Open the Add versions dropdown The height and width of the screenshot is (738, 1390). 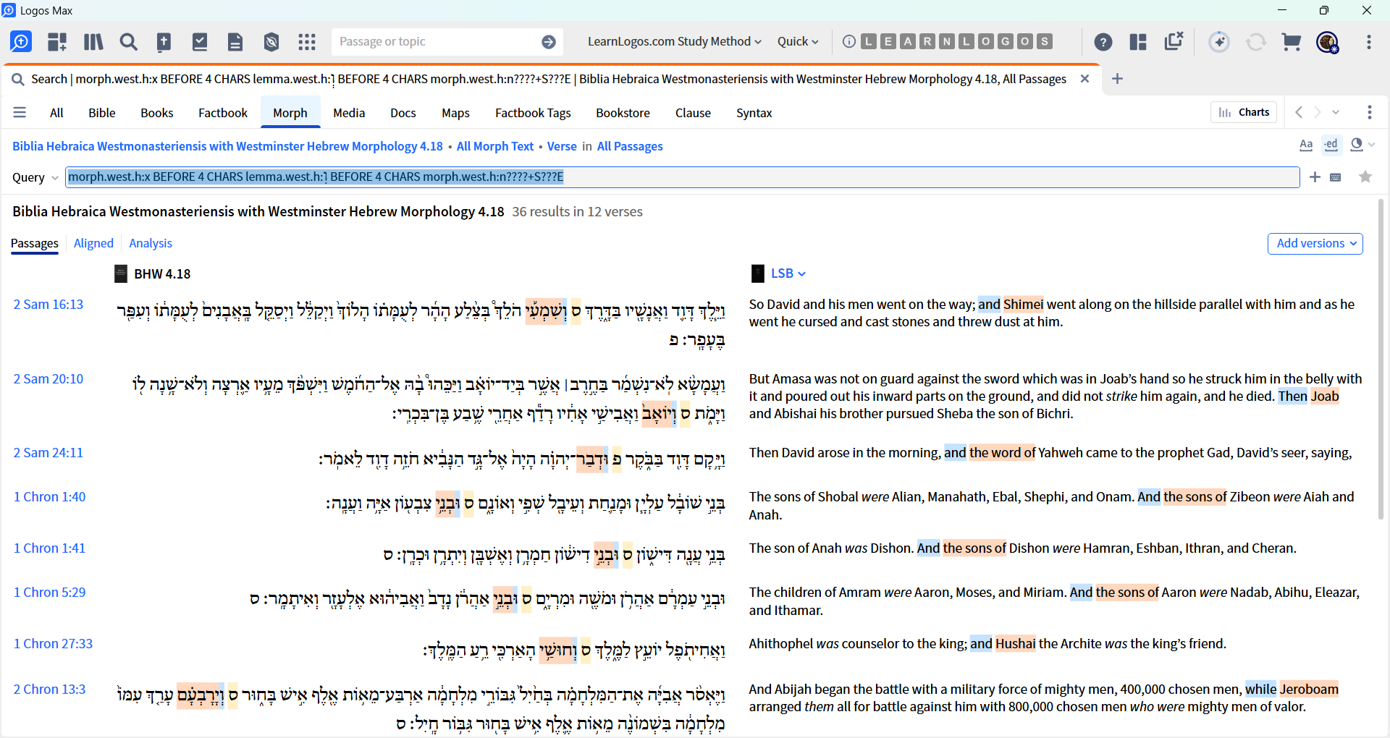(x=1315, y=244)
